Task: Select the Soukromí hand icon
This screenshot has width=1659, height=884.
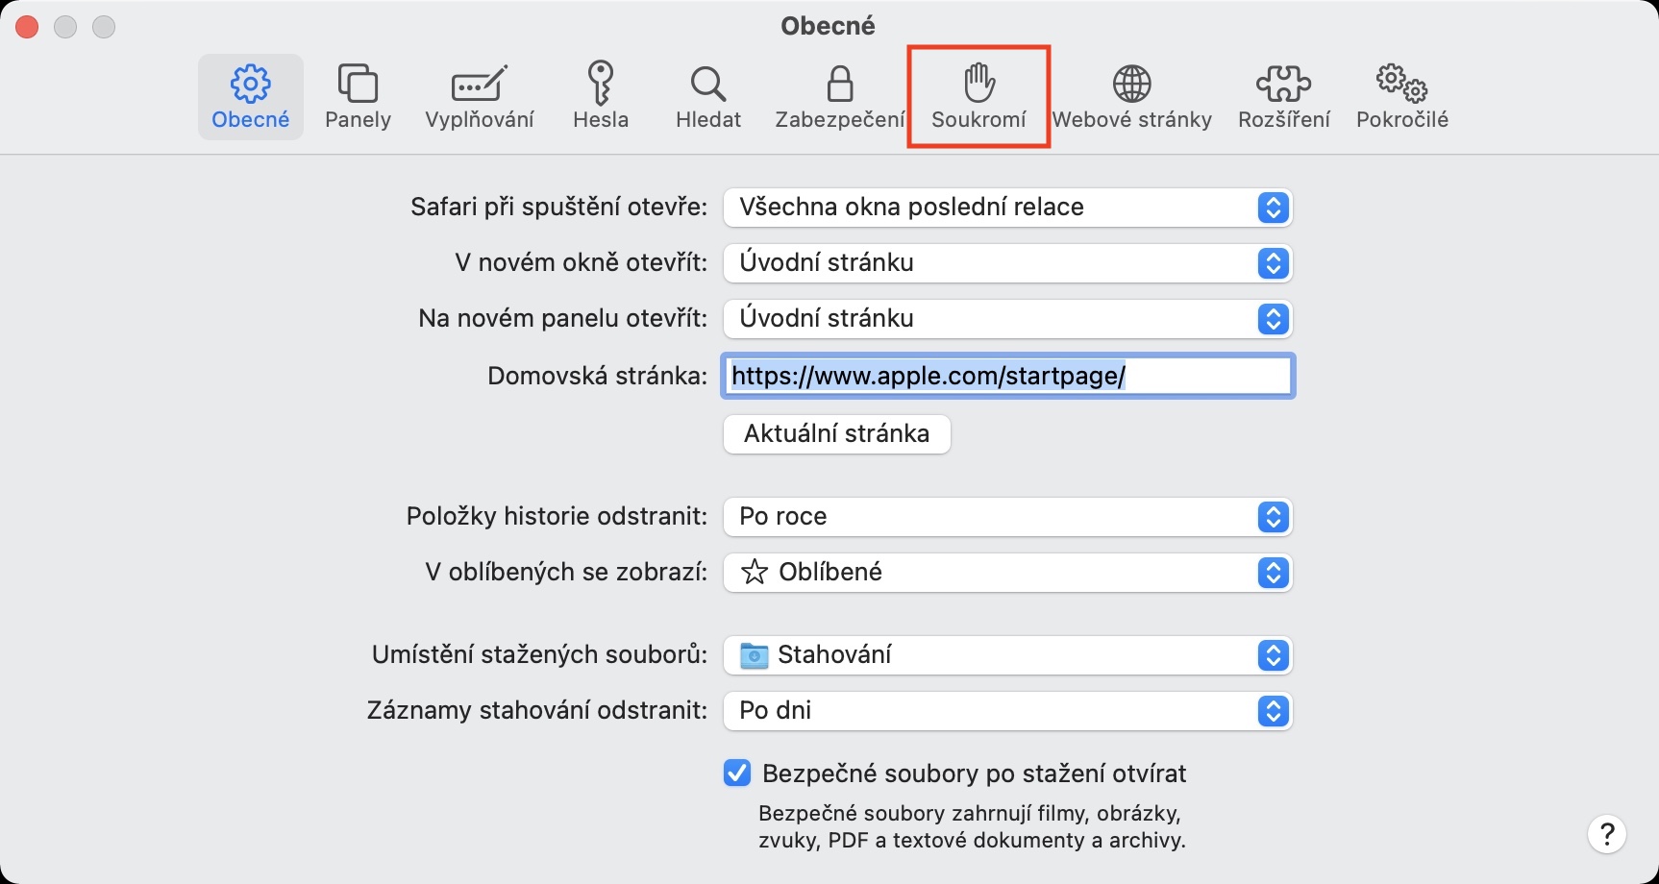Action: coord(978,84)
